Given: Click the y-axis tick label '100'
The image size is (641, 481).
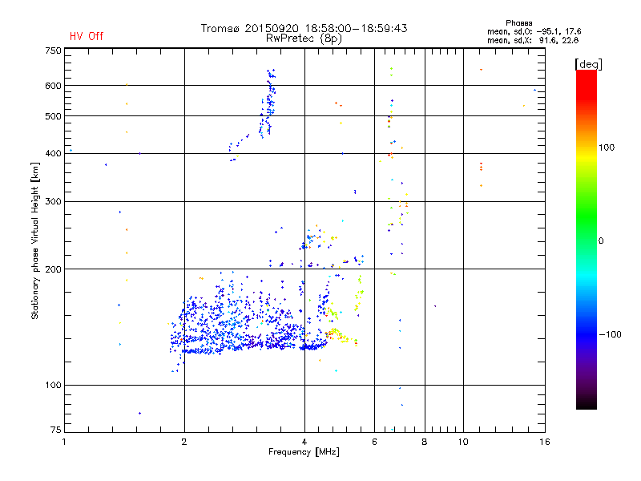Looking at the screenshot, I should [53, 386].
